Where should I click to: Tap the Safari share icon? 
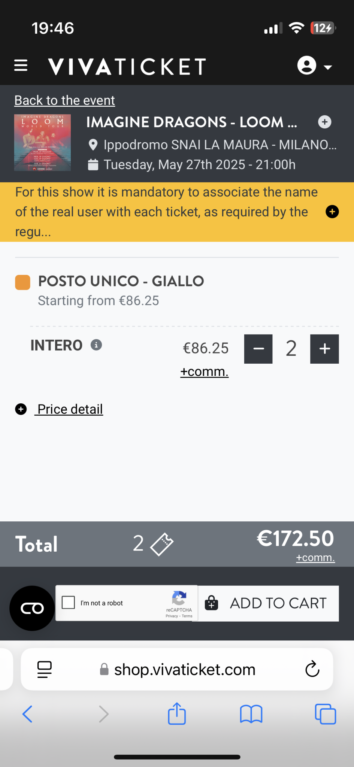pos(177,714)
